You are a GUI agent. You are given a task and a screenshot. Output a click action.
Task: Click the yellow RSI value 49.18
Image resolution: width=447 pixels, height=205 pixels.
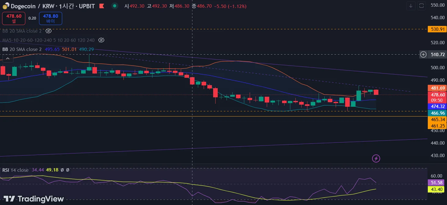click(x=52, y=170)
